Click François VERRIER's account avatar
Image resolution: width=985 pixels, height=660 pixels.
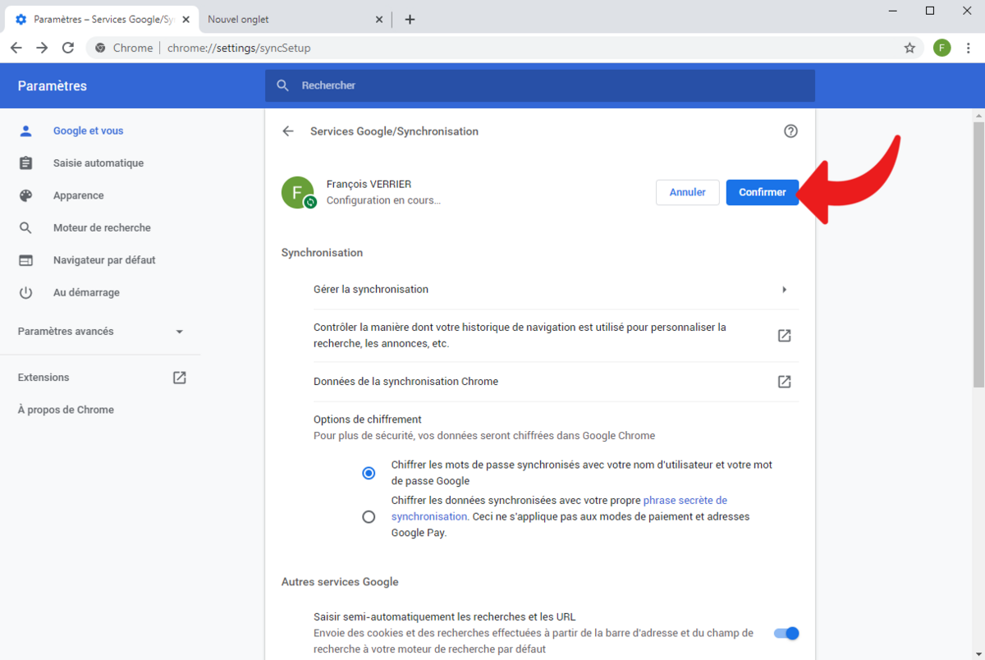pos(298,192)
